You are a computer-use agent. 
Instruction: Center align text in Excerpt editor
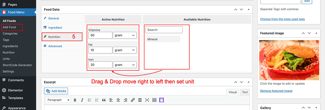118,100
